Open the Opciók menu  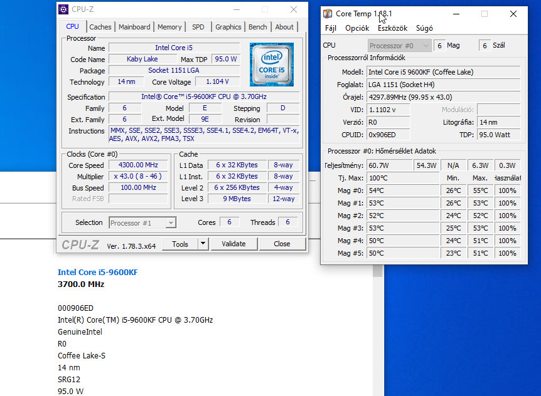(x=357, y=28)
